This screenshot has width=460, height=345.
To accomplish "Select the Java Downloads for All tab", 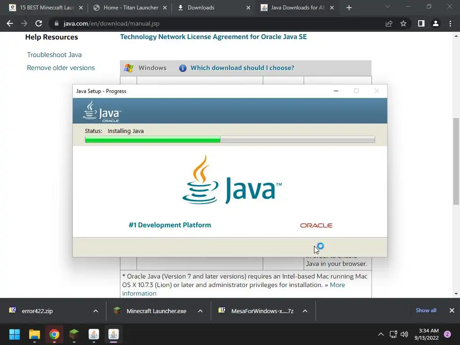I will pos(296,8).
